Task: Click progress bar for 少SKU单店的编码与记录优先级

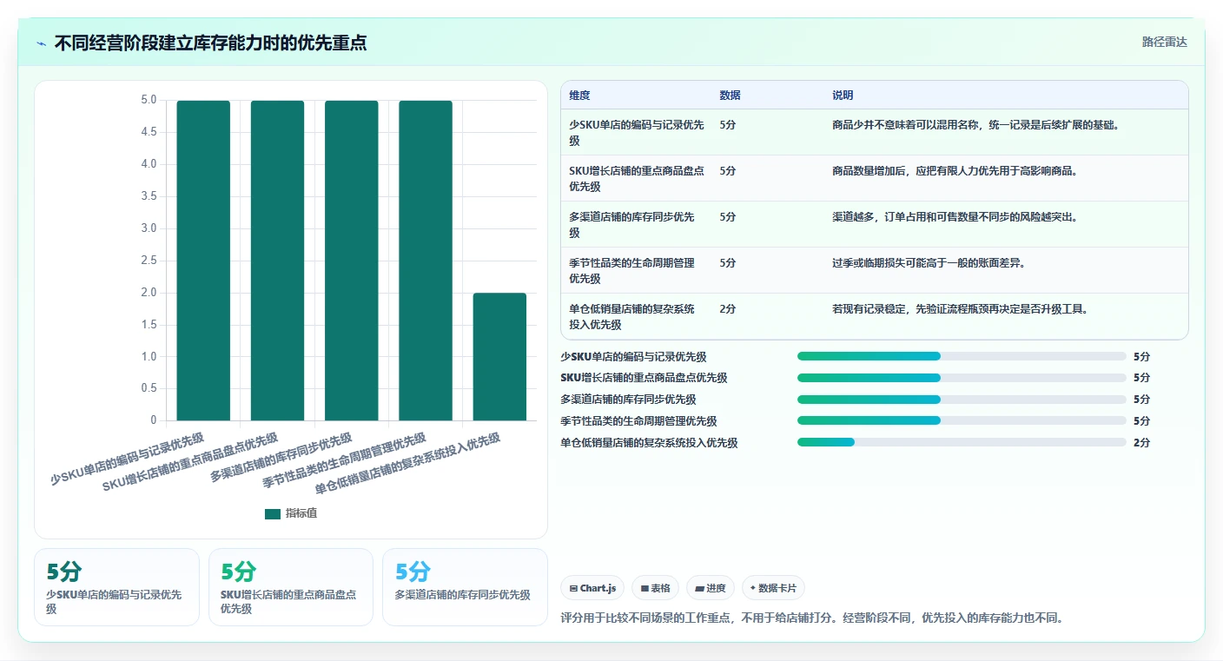Action: click(962, 356)
